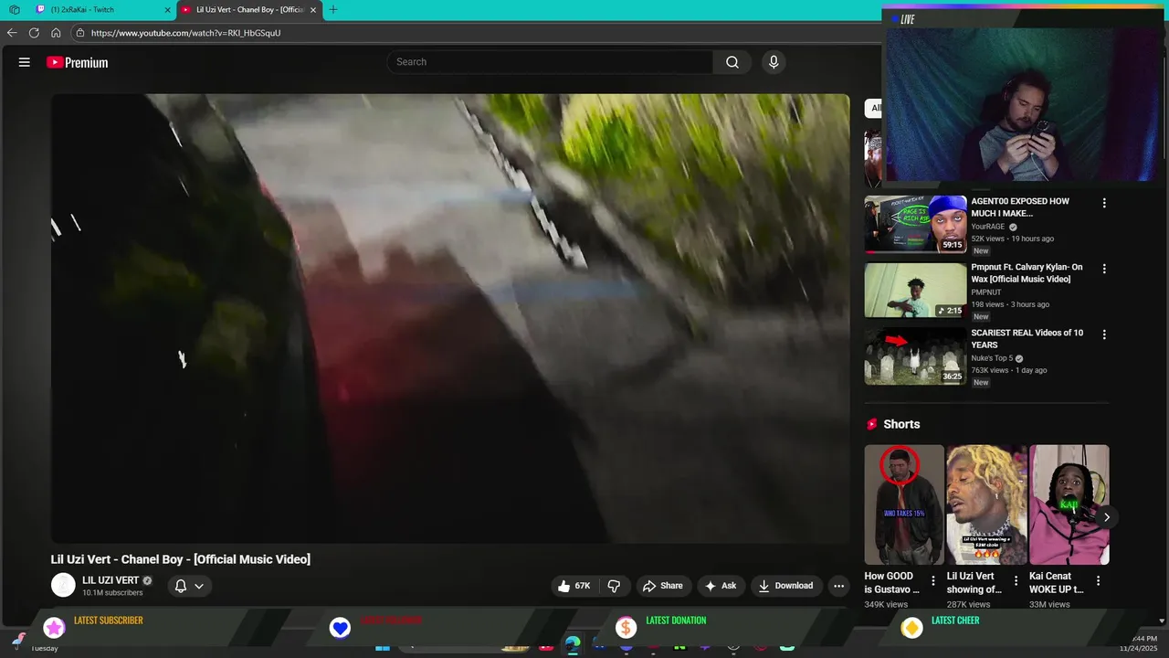Dislike the video with thumbs down
Screen dimensions: 1169x658
click(x=614, y=586)
